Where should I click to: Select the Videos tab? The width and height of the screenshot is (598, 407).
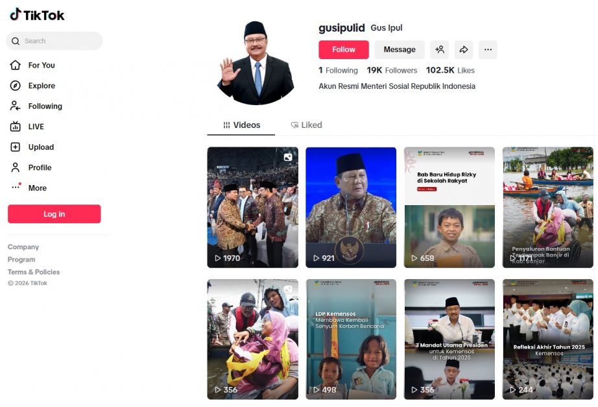pyautogui.click(x=241, y=125)
